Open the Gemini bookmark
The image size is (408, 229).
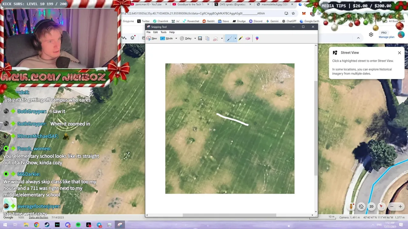point(272,21)
